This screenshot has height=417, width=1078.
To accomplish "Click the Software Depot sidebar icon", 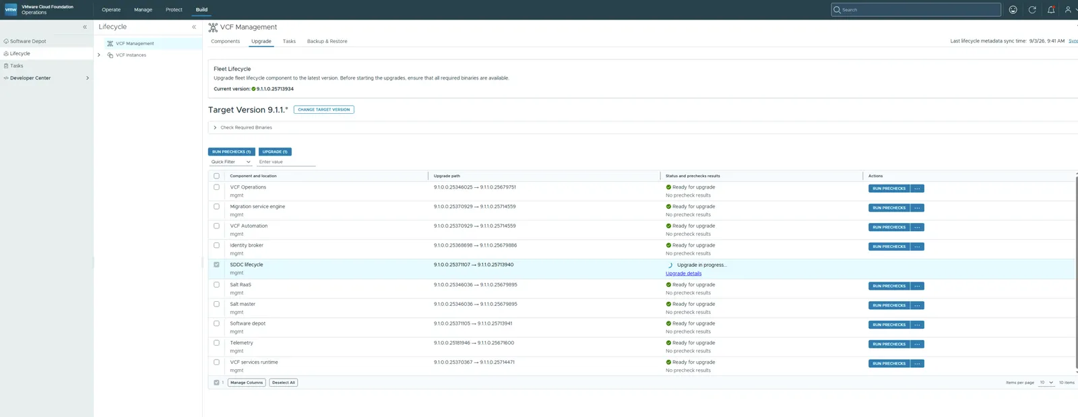I will coord(6,41).
